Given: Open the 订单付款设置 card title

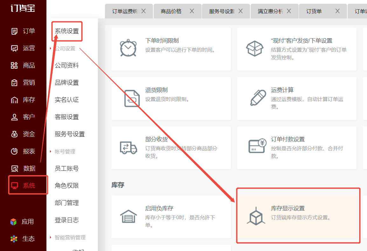Looking at the screenshot, I should pos(288,139).
